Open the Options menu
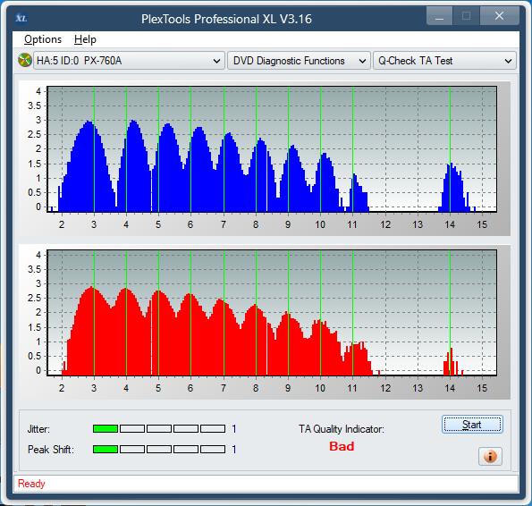The width and height of the screenshot is (532, 506). (x=43, y=39)
